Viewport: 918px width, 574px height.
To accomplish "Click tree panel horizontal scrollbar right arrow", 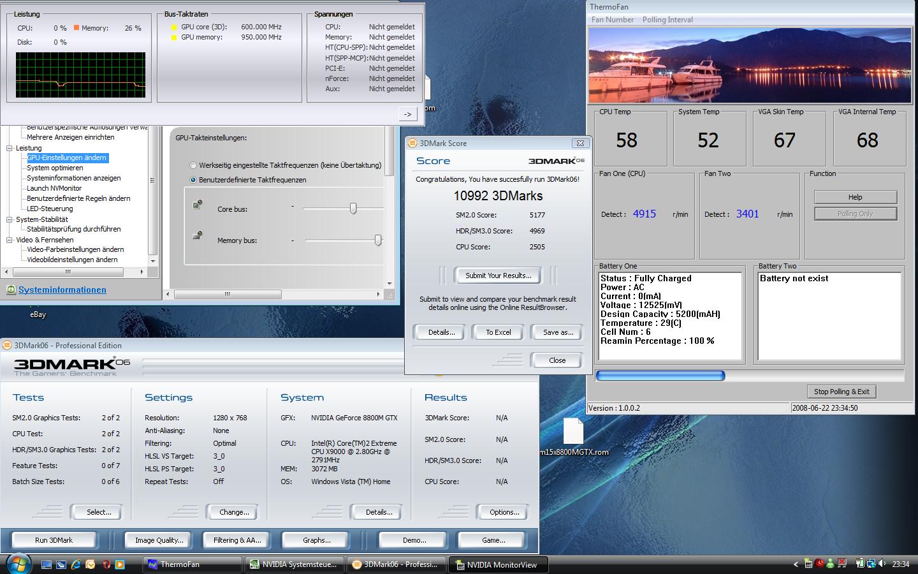I will pyautogui.click(x=142, y=272).
